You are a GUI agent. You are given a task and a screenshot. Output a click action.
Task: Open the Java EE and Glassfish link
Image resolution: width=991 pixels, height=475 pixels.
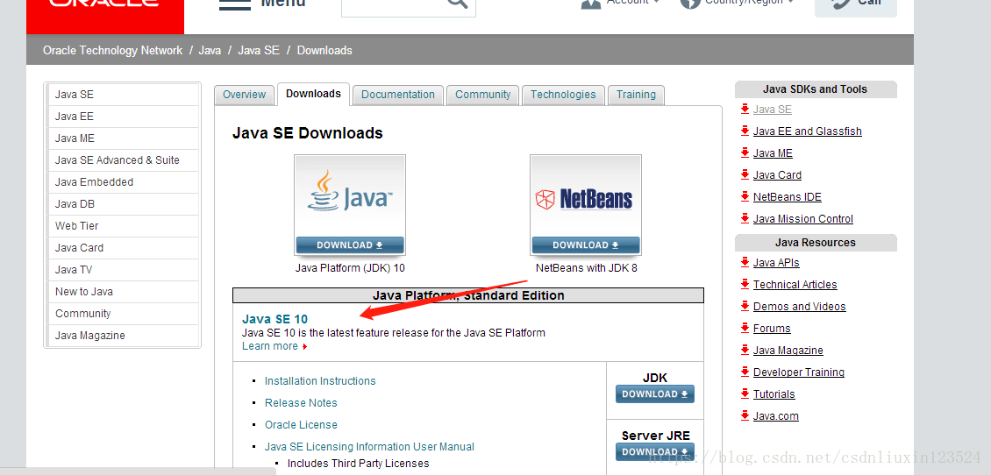tap(807, 131)
